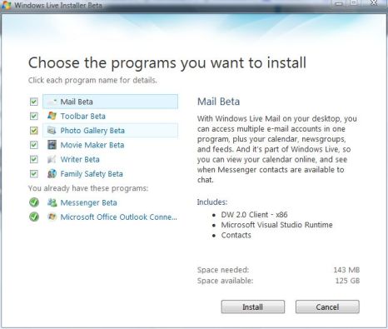Uncheck the Movie Maker Beta checkbox
The width and height of the screenshot is (388, 329).
pos(34,145)
